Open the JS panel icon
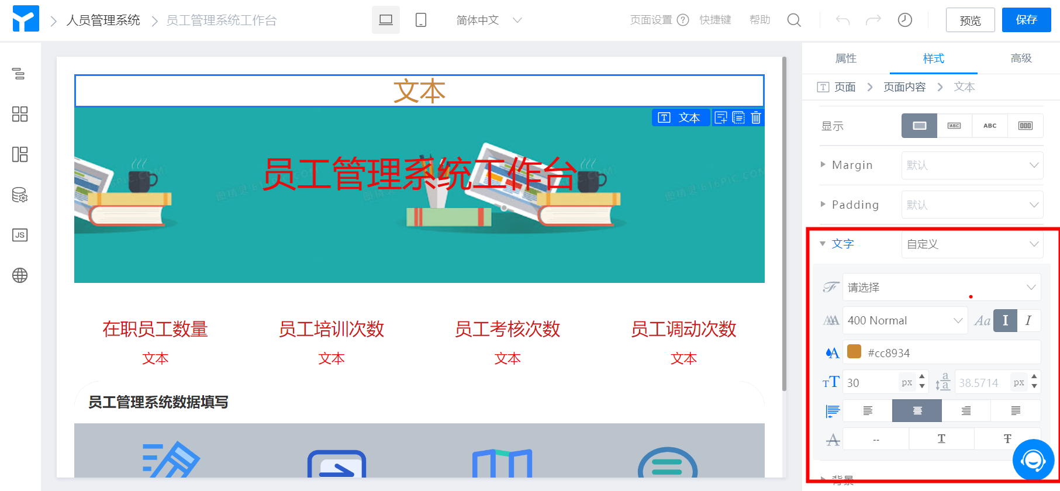The image size is (1060, 491). pyautogui.click(x=20, y=235)
